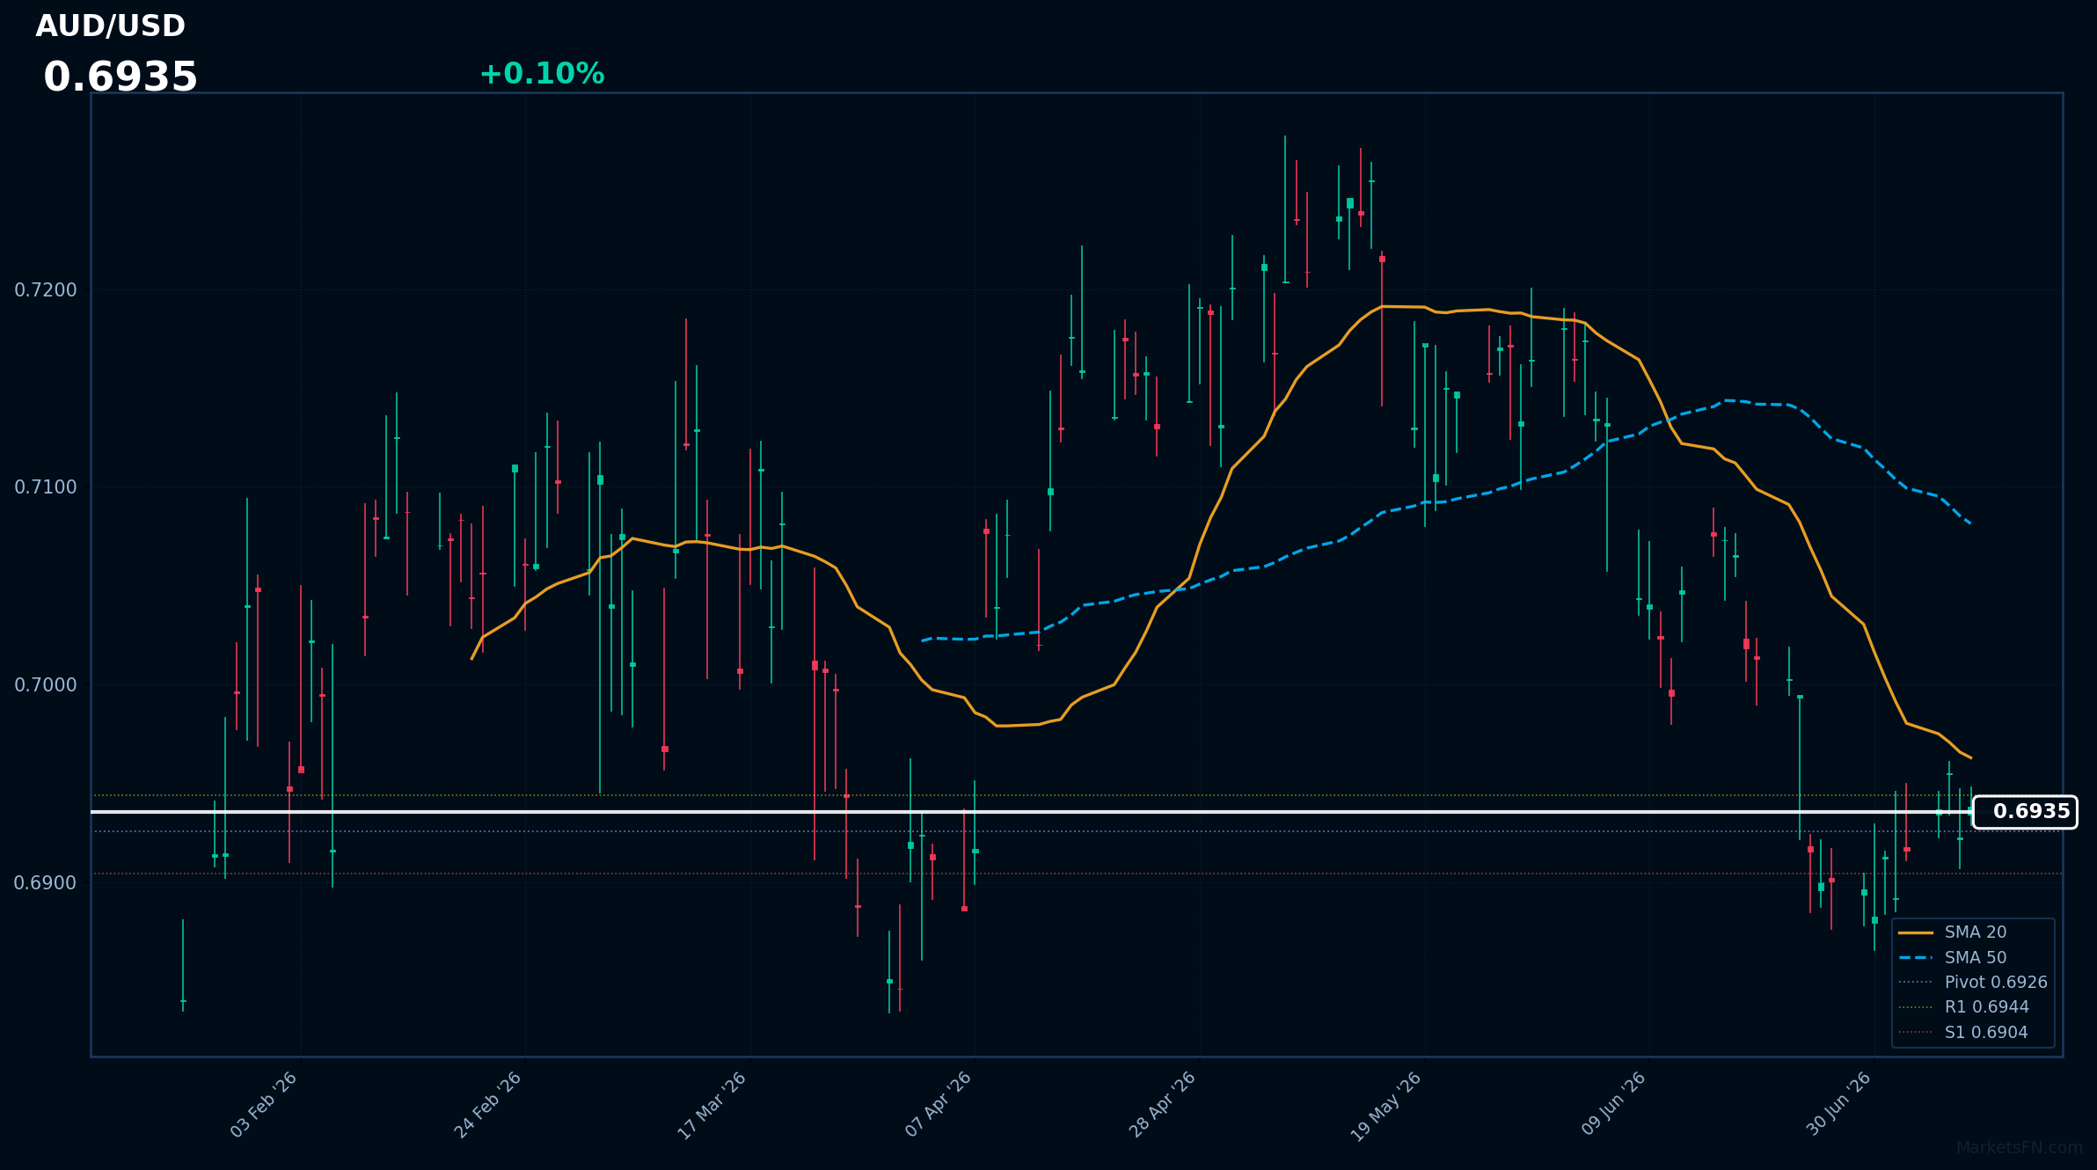Click the 28 Apr '26 date label

click(1163, 1105)
